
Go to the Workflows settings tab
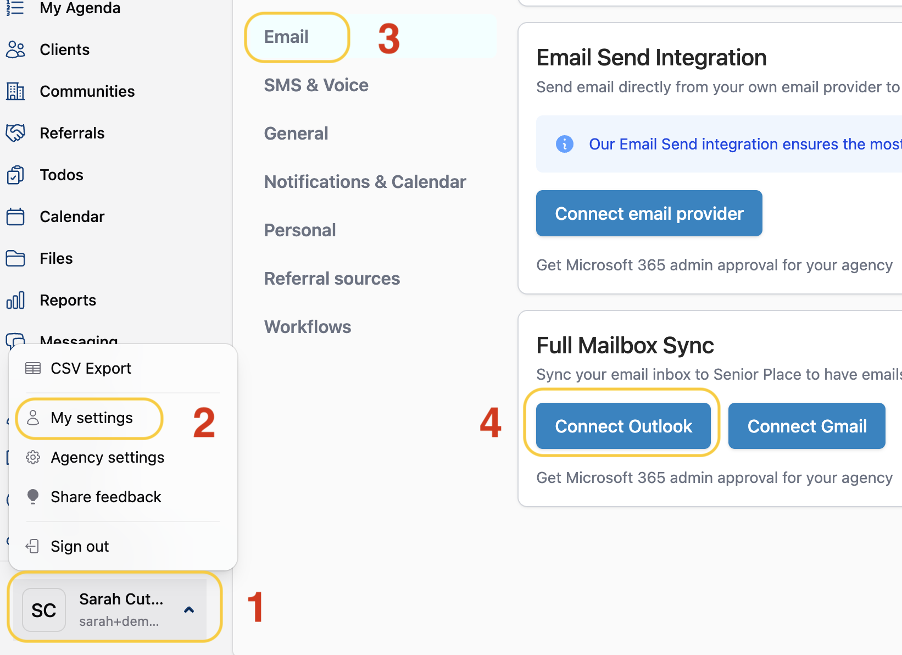click(x=308, y=327)
